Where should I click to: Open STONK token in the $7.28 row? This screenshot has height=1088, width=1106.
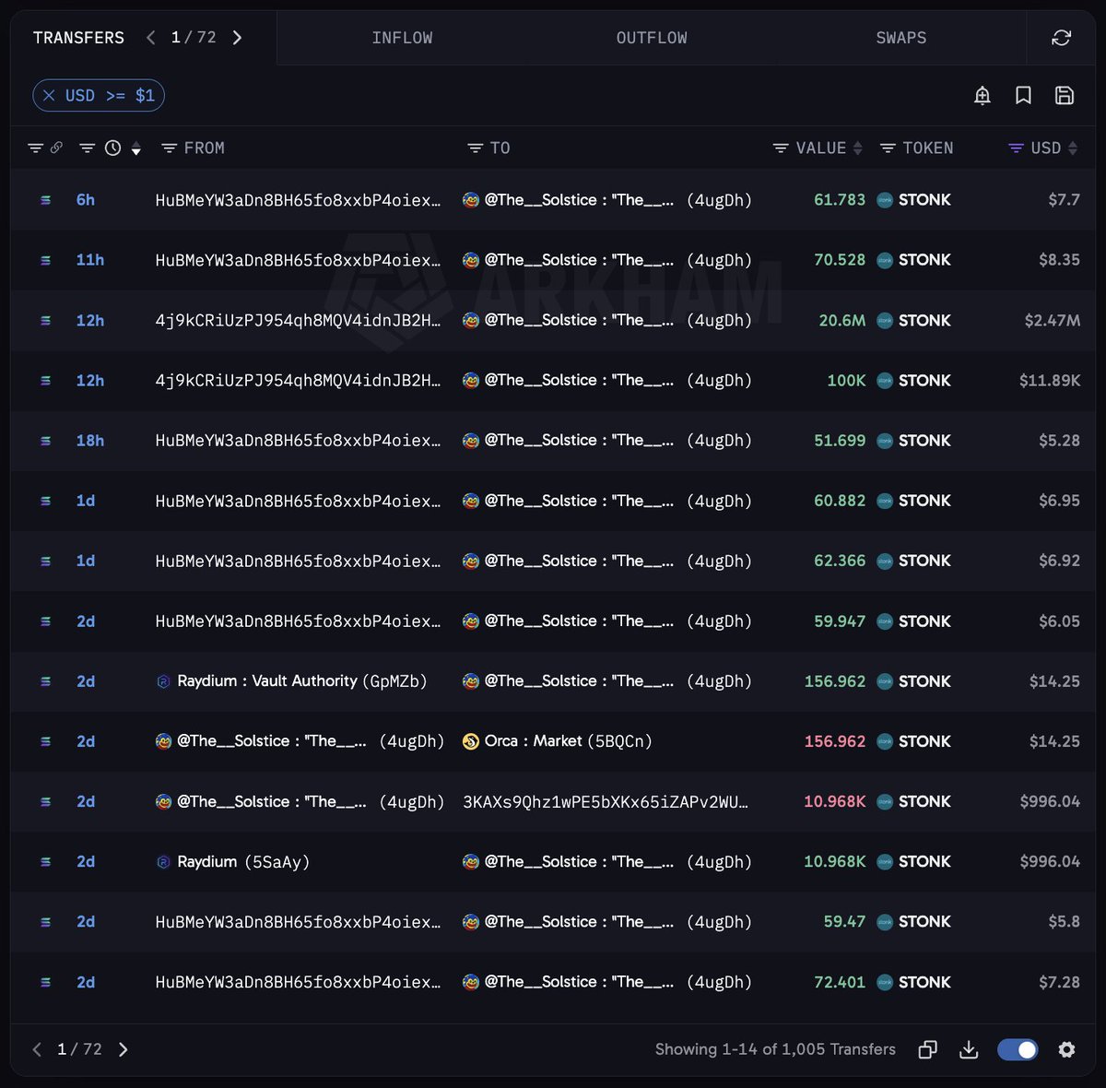[x=913, y=983]
